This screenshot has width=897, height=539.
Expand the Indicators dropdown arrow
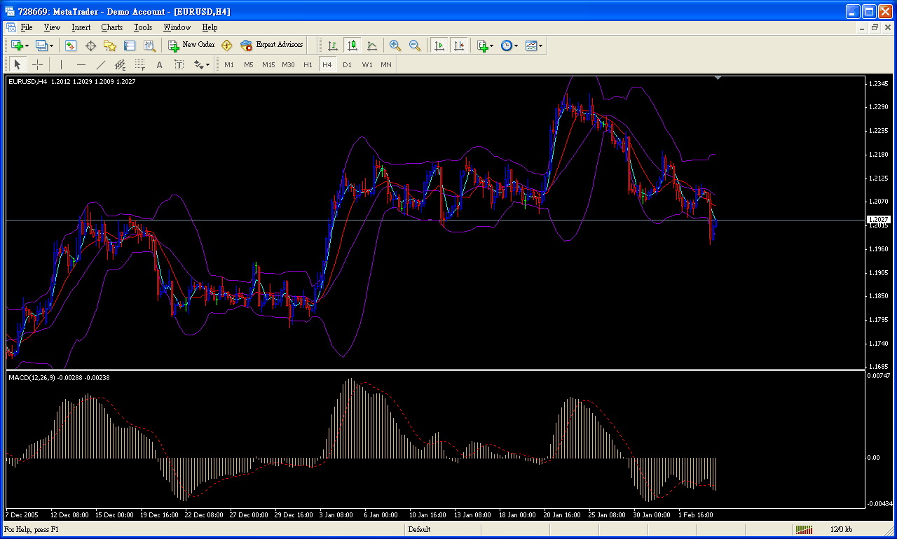click(492, 45)
